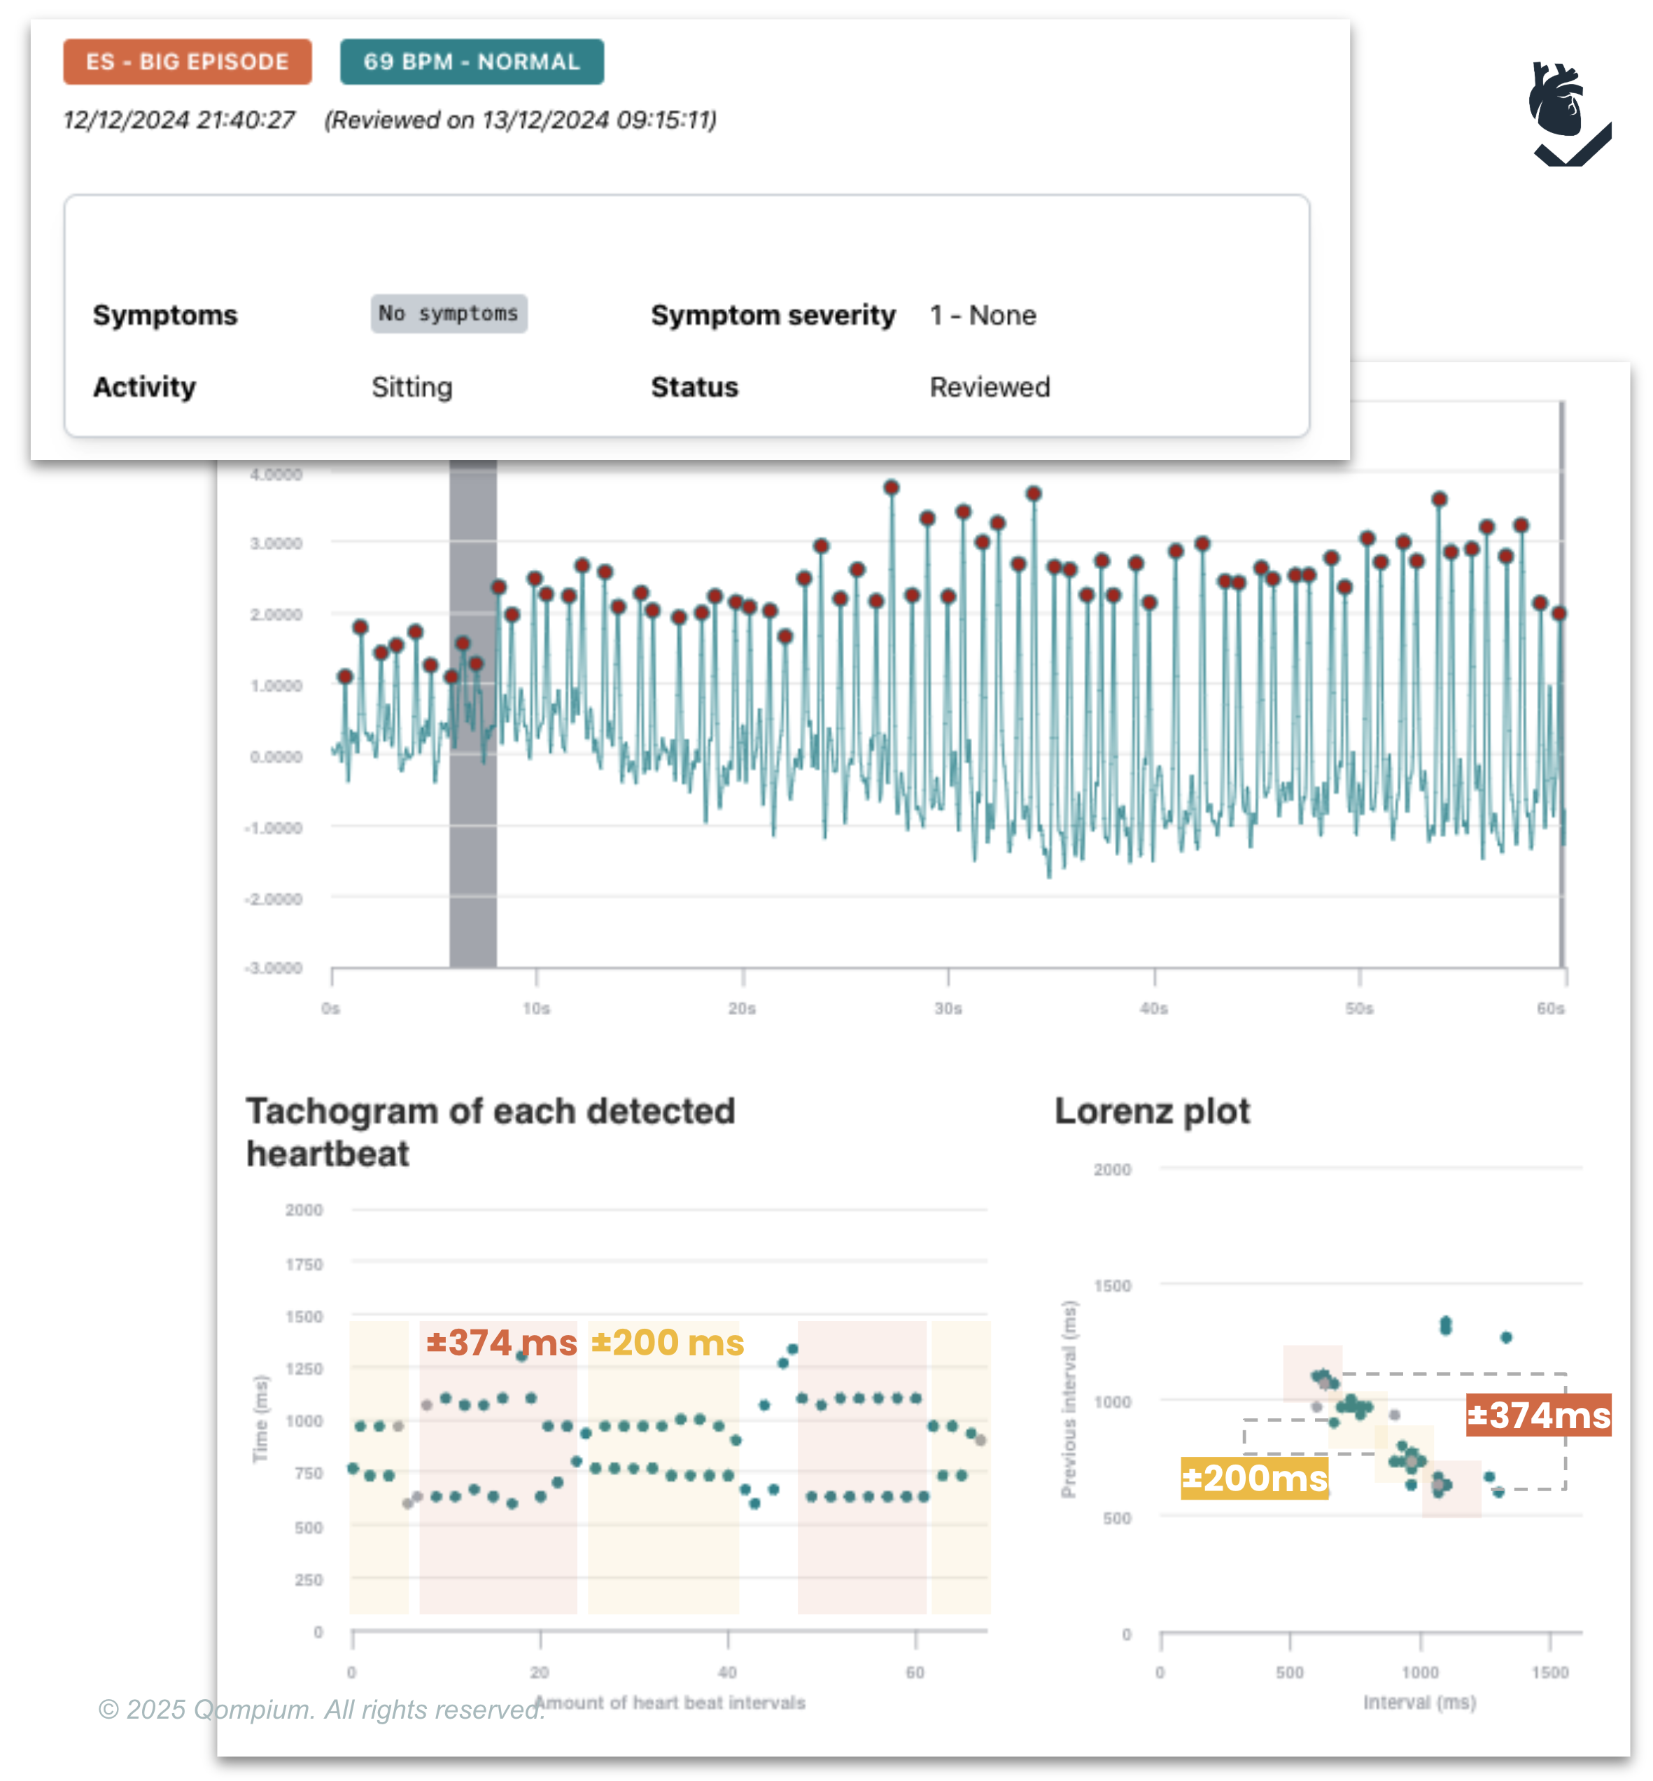Click the orange ±374ms label in Lorenz plot
The width and height of the screenshot is (1653, 1781).
coord(1538,1415)
